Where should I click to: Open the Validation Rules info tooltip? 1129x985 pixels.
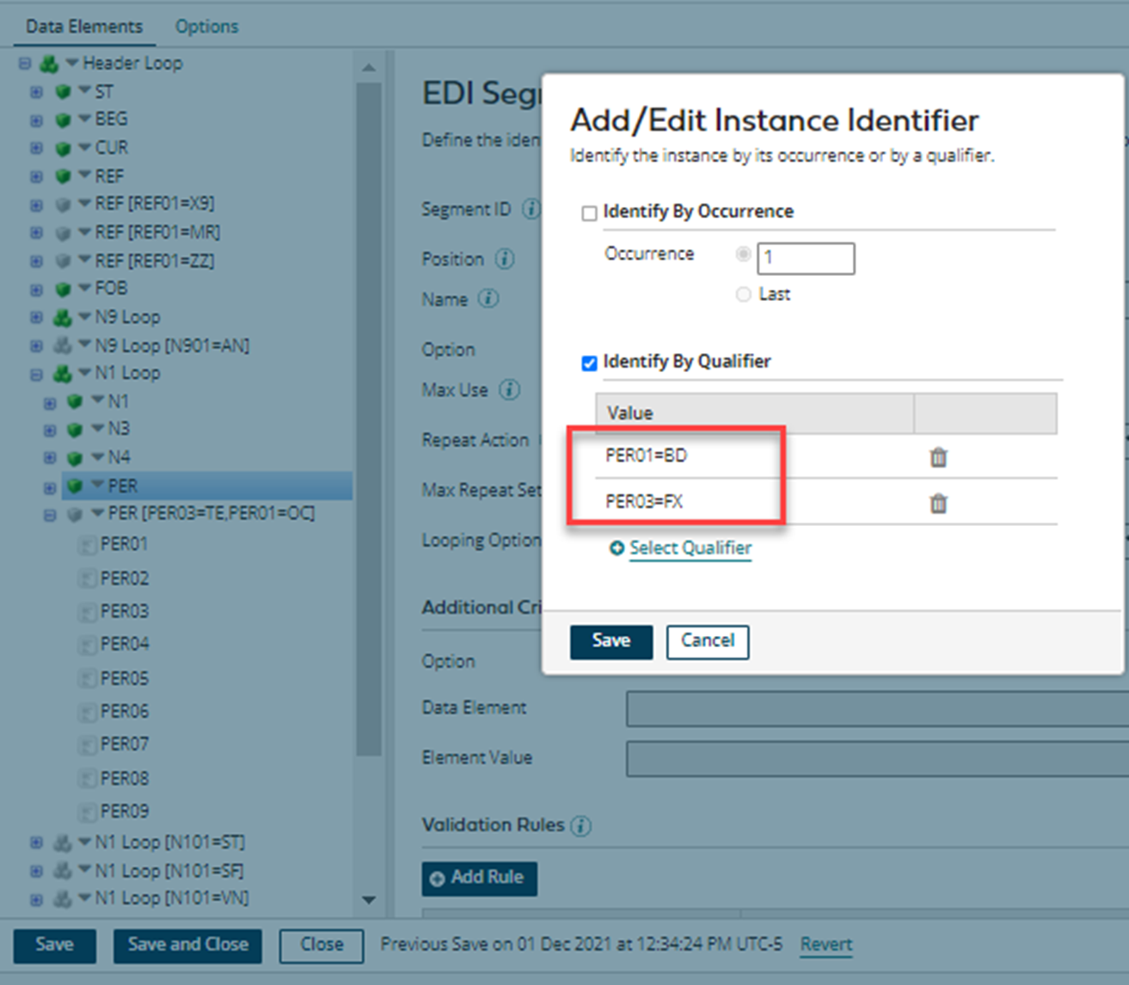click(580, 826)
